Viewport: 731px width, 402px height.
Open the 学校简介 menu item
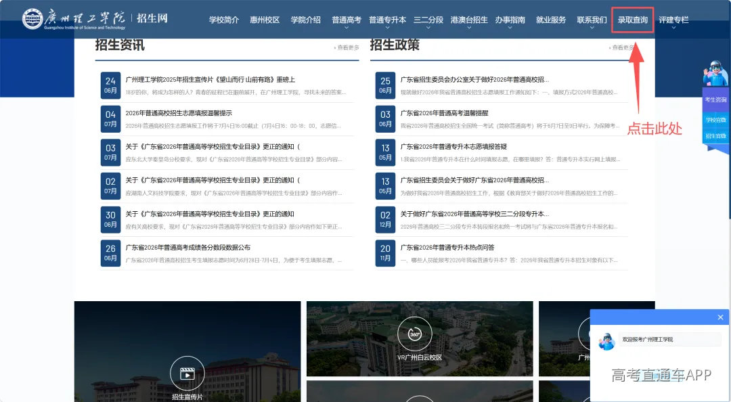(224, 20)
